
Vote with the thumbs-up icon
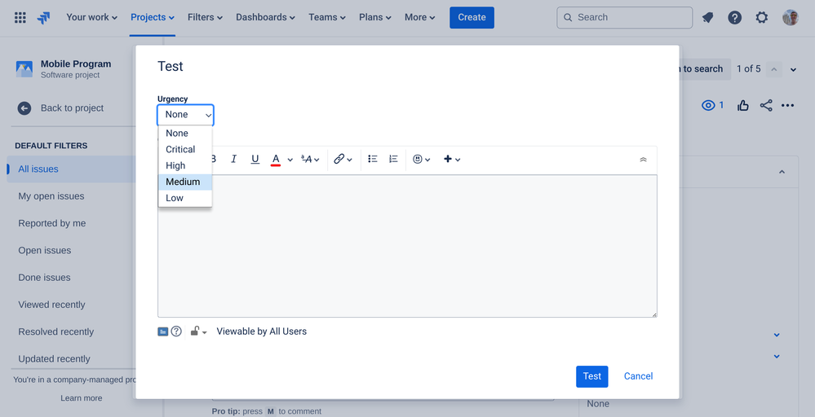click(x=742, y=106)
